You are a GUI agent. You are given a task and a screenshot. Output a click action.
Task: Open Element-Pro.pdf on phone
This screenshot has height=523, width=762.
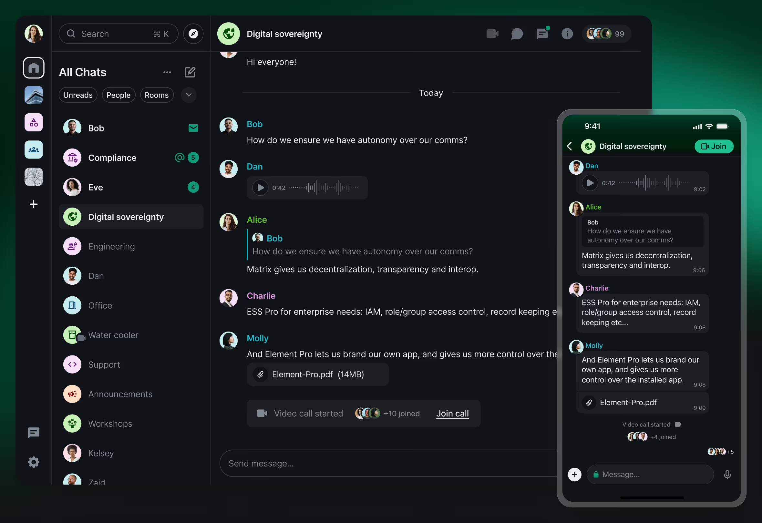[642, 403]
